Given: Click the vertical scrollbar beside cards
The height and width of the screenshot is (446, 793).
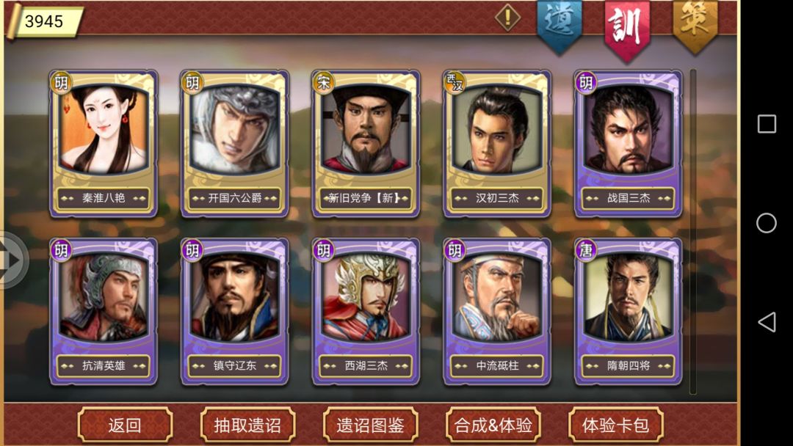Looking at the screenshot, I should [693, 231].
